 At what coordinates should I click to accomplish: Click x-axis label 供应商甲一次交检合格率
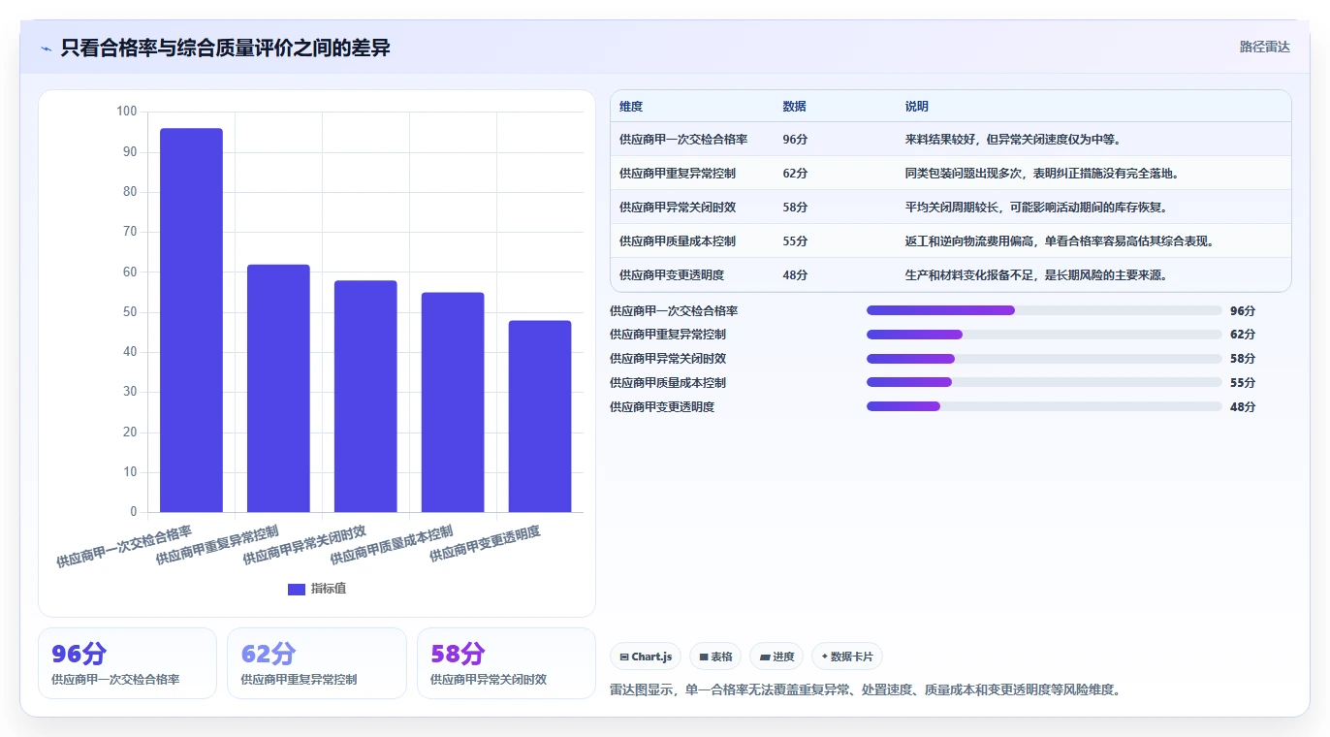coord(124,546)
